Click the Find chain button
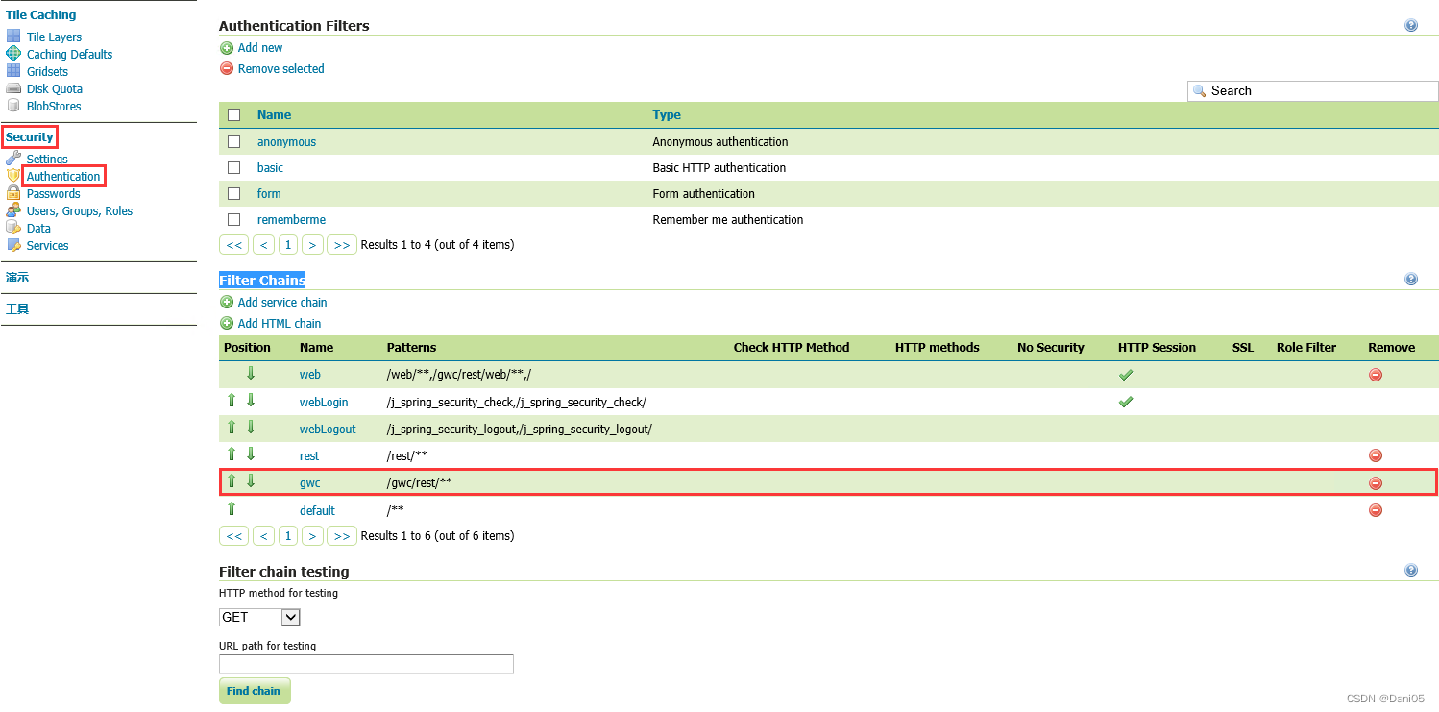The image size is (1439, 712). click(x=254, y=690)
